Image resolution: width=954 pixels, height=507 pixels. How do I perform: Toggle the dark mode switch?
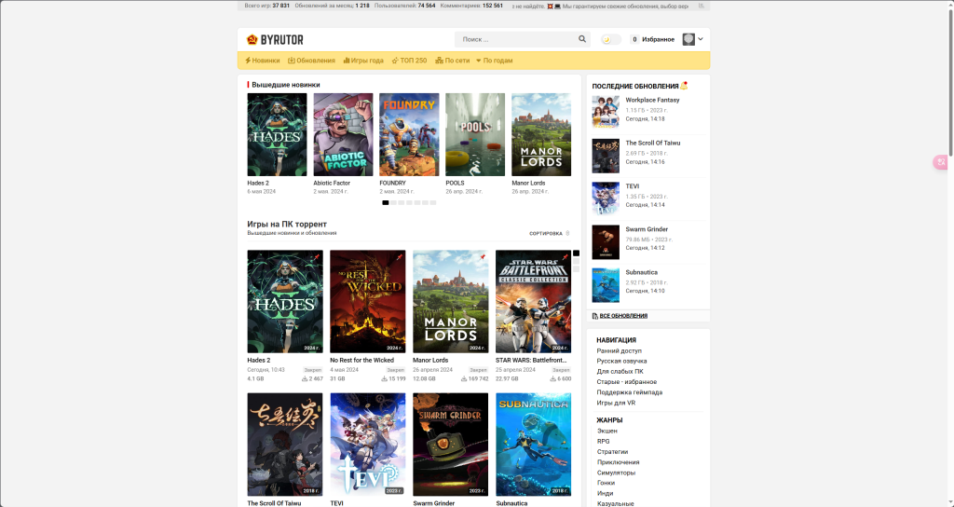[x=610, y=40]
